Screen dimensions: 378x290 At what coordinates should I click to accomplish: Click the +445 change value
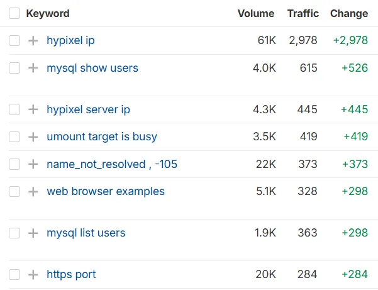click(x=354, y=109)
